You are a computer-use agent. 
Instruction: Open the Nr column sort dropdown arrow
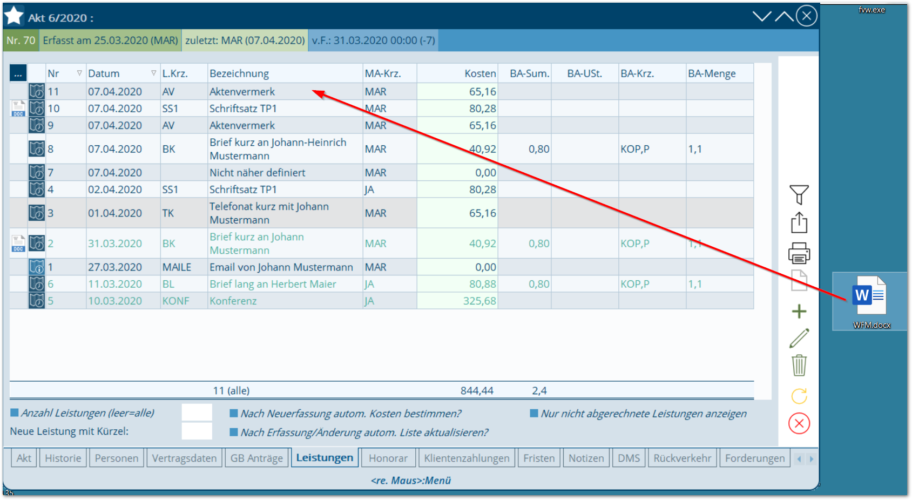pos(79,73)
